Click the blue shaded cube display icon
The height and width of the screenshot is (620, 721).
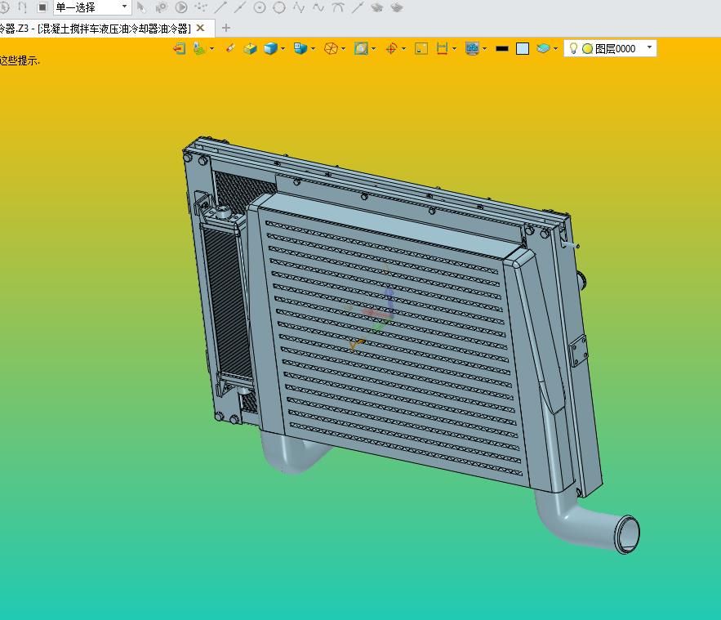pos(270,48)
